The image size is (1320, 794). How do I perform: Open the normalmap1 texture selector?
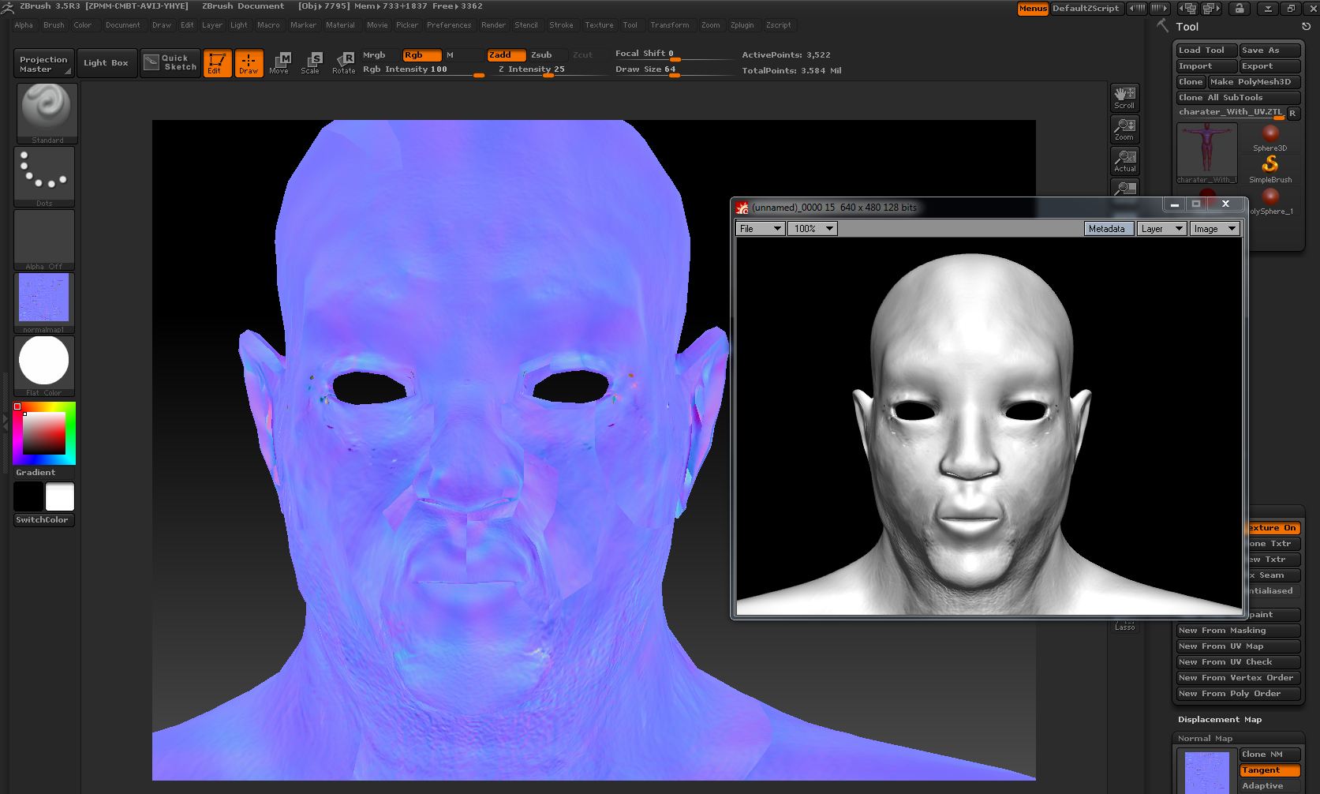pyautogui.click(x=44, y=303)
